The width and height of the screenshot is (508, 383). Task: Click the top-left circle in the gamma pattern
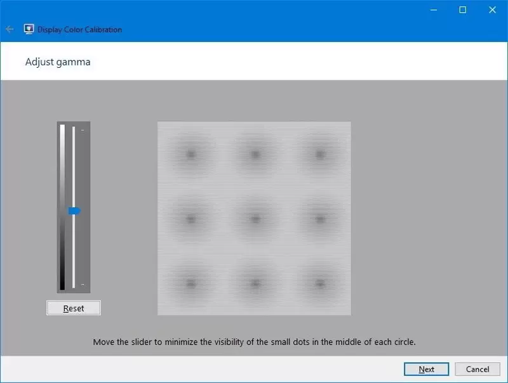coord(190,154)
